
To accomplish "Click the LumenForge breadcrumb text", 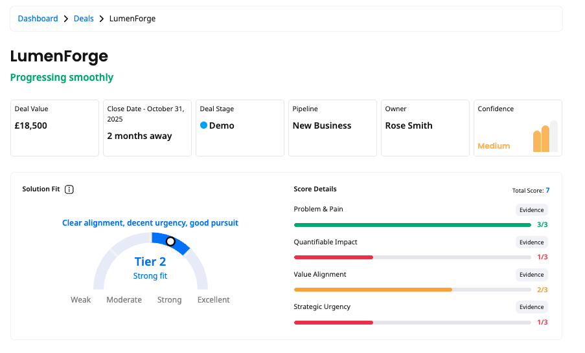I will 132,19.
